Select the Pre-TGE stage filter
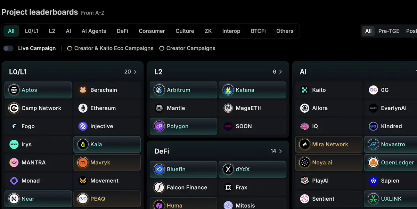Viewport: 417px width, 209px height. (389, 31)
